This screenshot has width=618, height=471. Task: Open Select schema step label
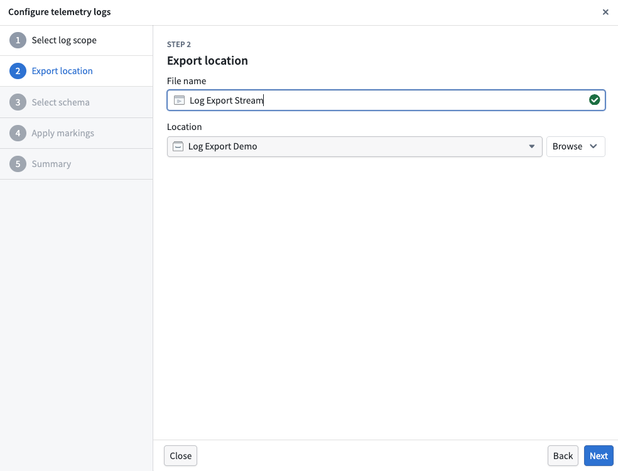(61, 102)
